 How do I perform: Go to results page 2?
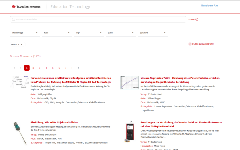[x=33, y=68]
